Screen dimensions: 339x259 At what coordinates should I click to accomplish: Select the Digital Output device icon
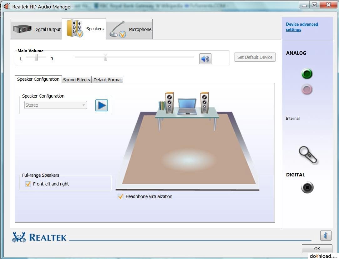[22, 29]
